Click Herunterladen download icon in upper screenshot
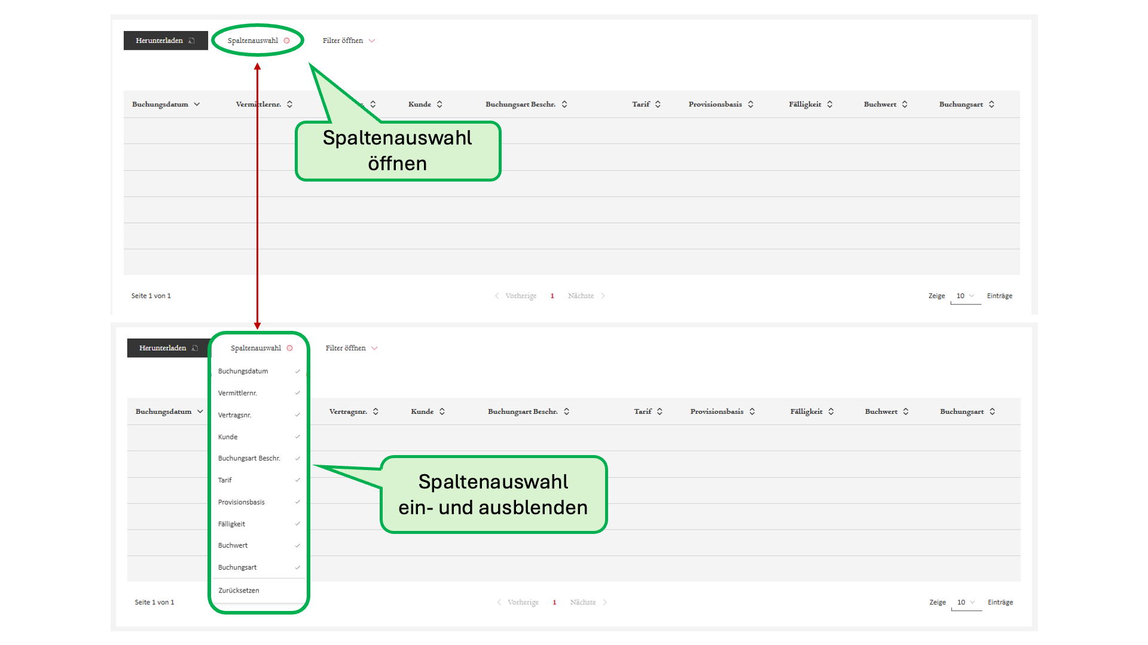Viewport: 1148px width, 645px height. pyautogui.click(x=192, y=41)
